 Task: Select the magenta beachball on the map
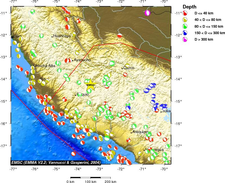tap(147, 13)
